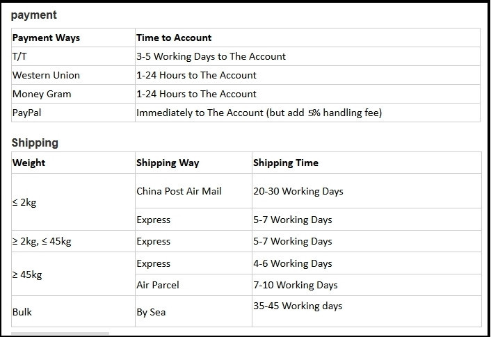This screenshot has width=491, height=337.
Task: Click the "Shipping Time" column header
Action: pyautogui.click(x=285, y=163)
